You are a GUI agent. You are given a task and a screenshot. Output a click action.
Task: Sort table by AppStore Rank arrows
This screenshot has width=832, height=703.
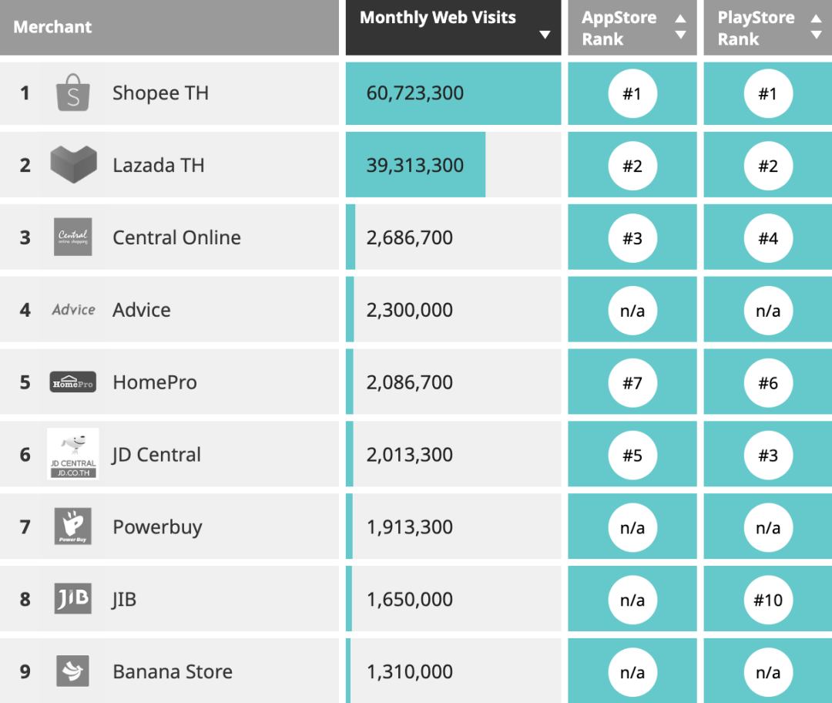pyautogui.click(x=680, y=27)
